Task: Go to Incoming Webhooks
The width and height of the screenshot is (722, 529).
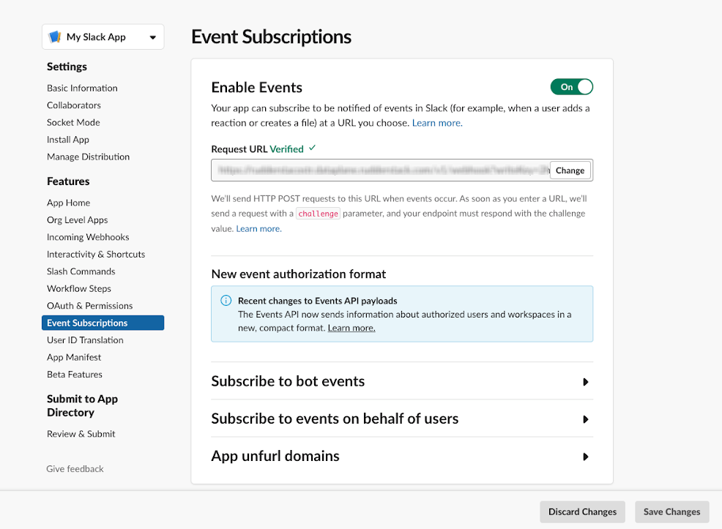Action: pos(87,237)
